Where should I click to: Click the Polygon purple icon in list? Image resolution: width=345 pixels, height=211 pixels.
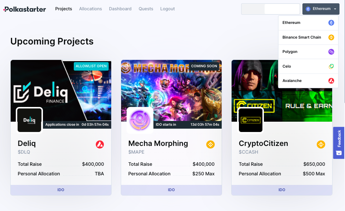click(331, 52)
